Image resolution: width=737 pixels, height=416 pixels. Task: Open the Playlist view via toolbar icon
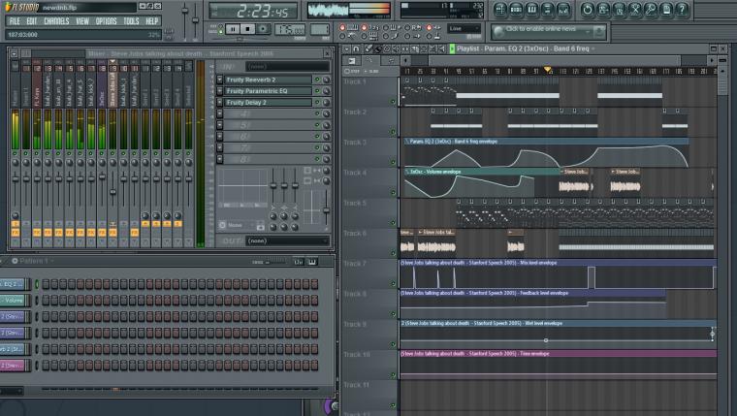(x=500, y=10)
